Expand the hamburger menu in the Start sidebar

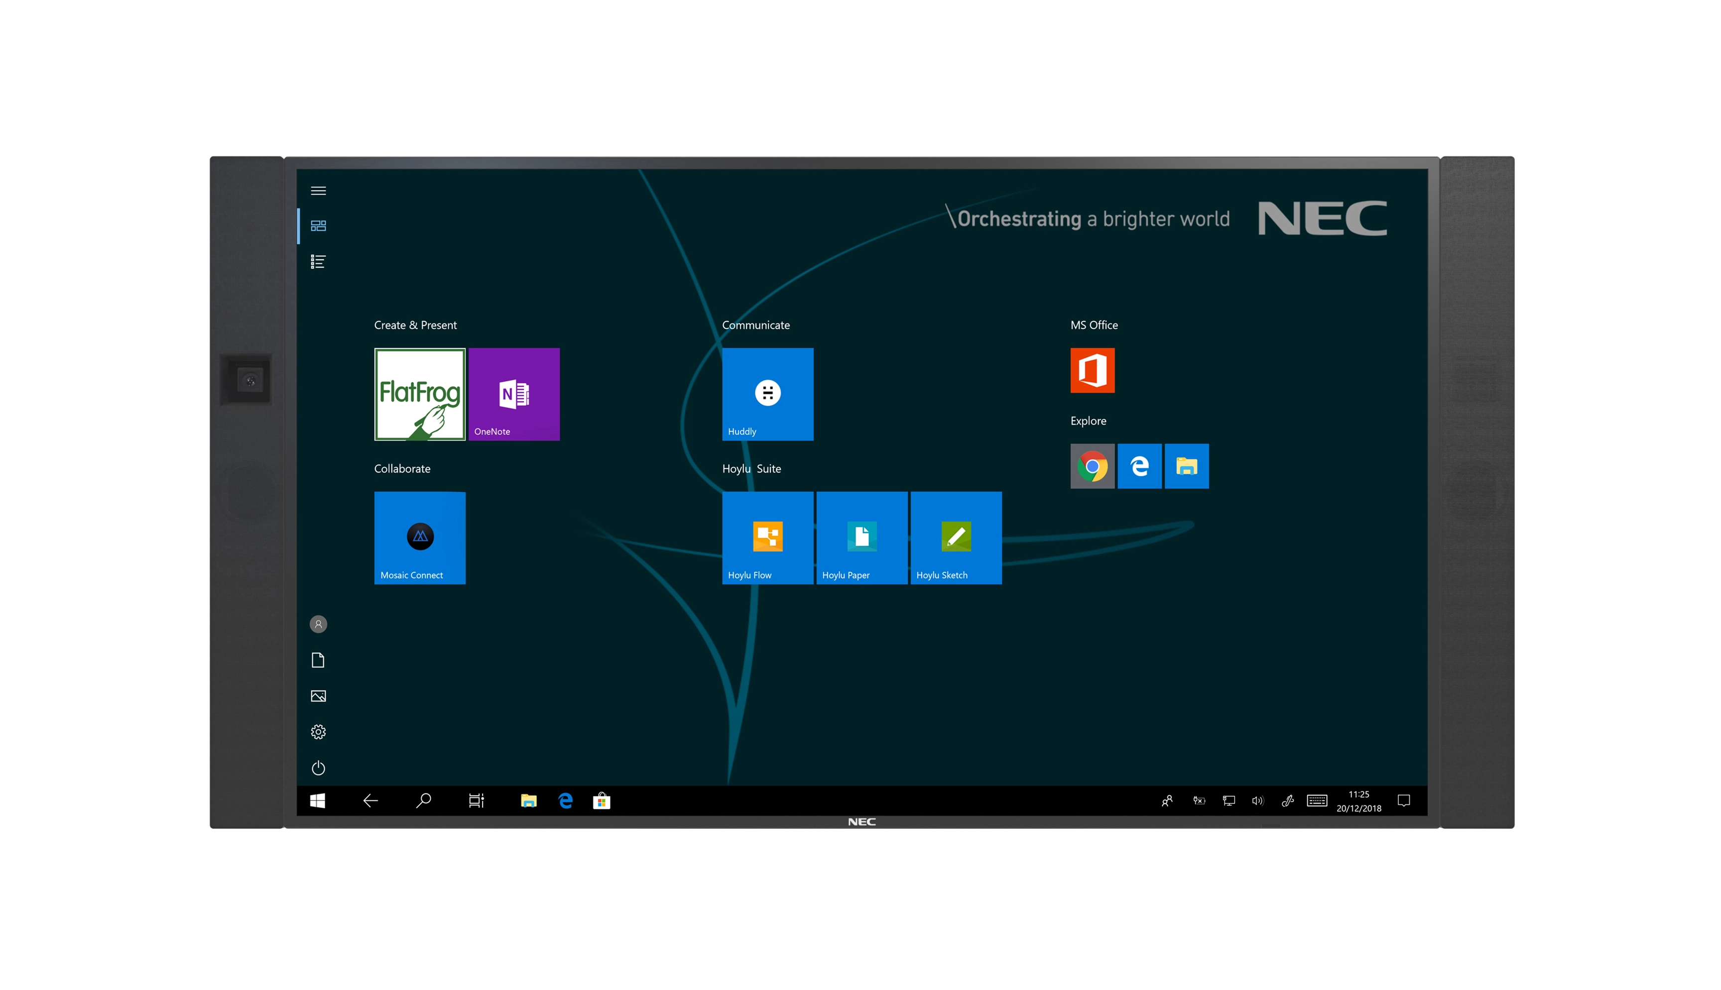coord(318,190)
